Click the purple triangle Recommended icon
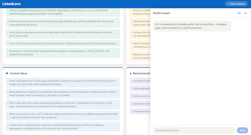 131,73
